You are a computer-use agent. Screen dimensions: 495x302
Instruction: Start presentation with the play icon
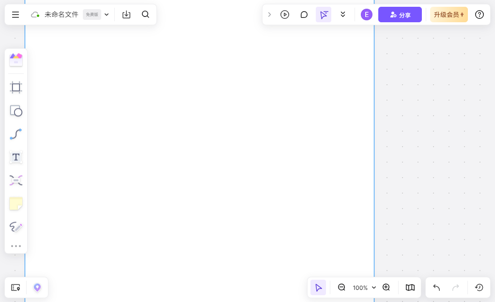pos(285,15)
